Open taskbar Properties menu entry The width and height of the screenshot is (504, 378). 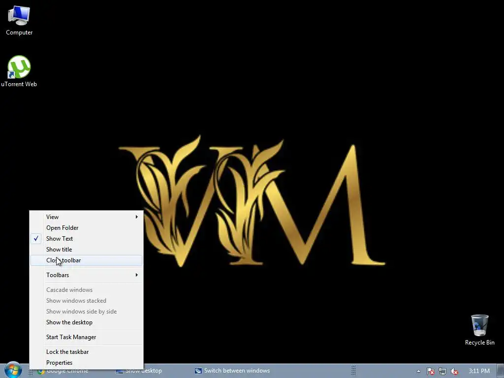(86, 363)
